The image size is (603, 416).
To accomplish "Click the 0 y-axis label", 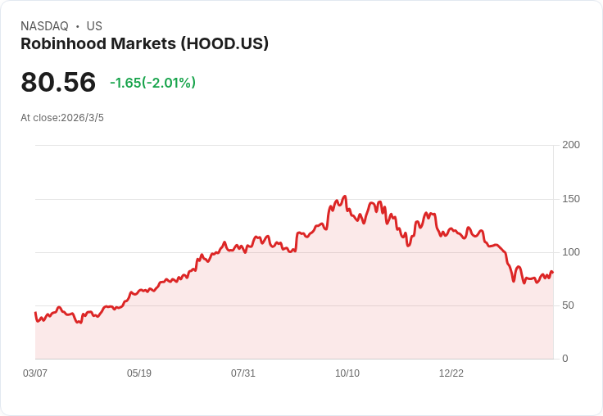I will [565, 359].
